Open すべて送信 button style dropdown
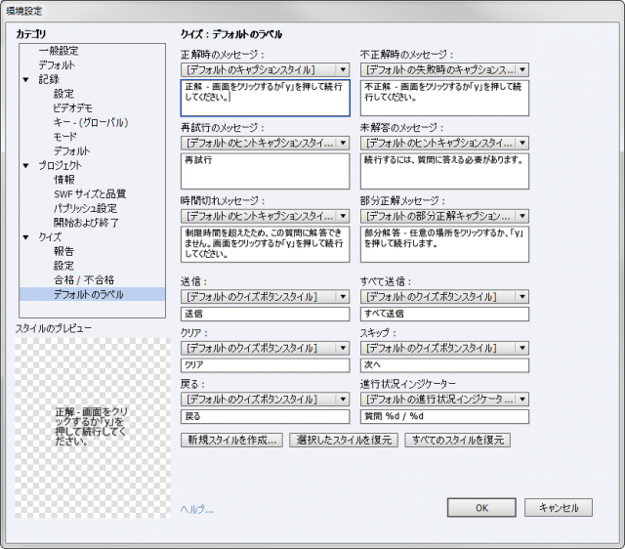 (x=445, y=297)
